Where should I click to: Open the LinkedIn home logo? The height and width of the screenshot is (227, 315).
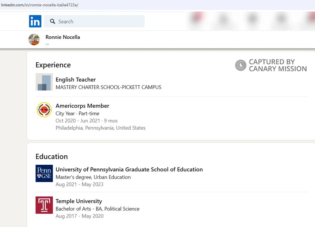pyautogui.click(x=35, y=21)
